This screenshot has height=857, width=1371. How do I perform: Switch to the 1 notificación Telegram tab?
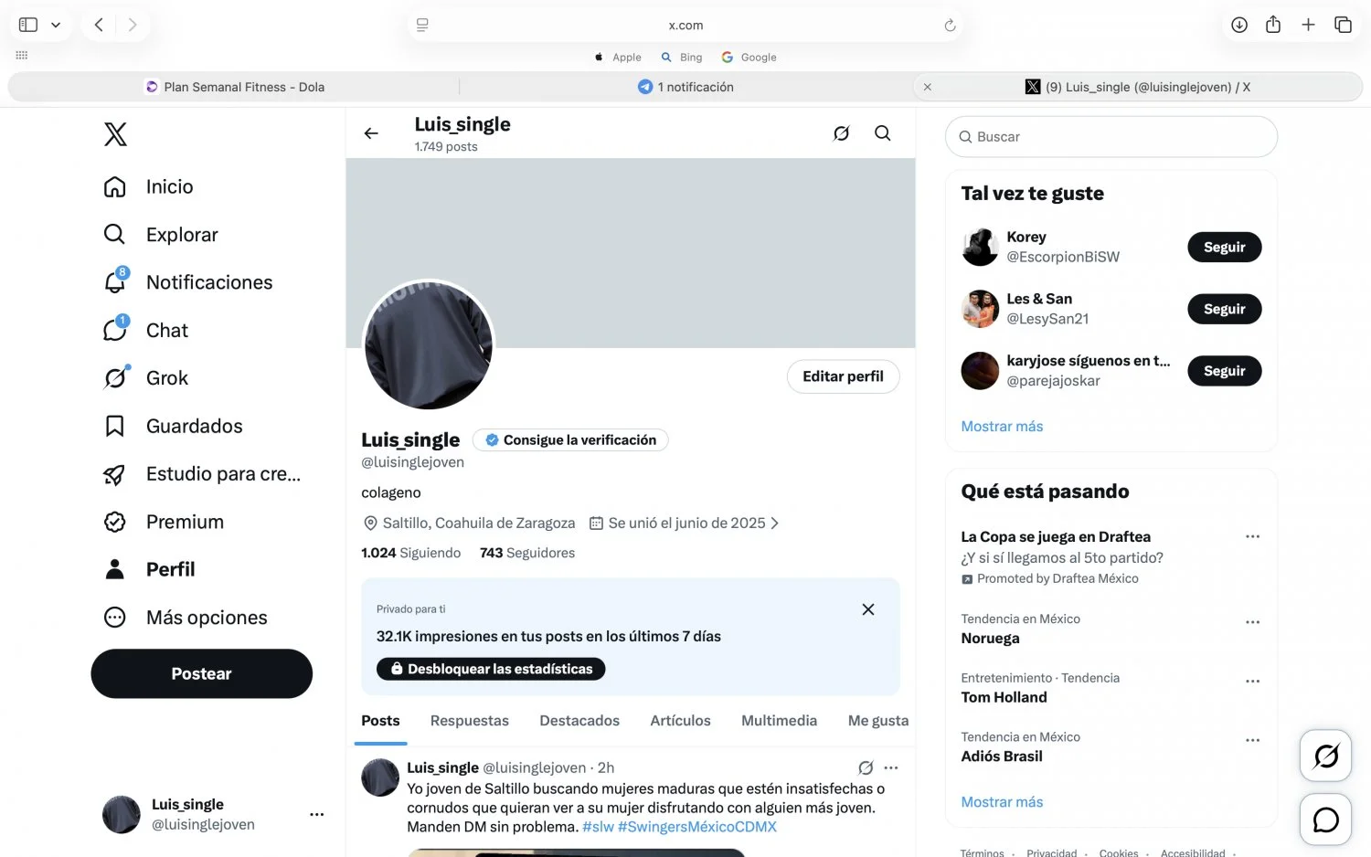coord(685,87)
